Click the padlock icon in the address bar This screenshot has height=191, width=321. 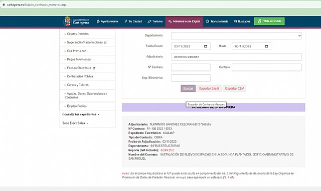click(4, 4)
